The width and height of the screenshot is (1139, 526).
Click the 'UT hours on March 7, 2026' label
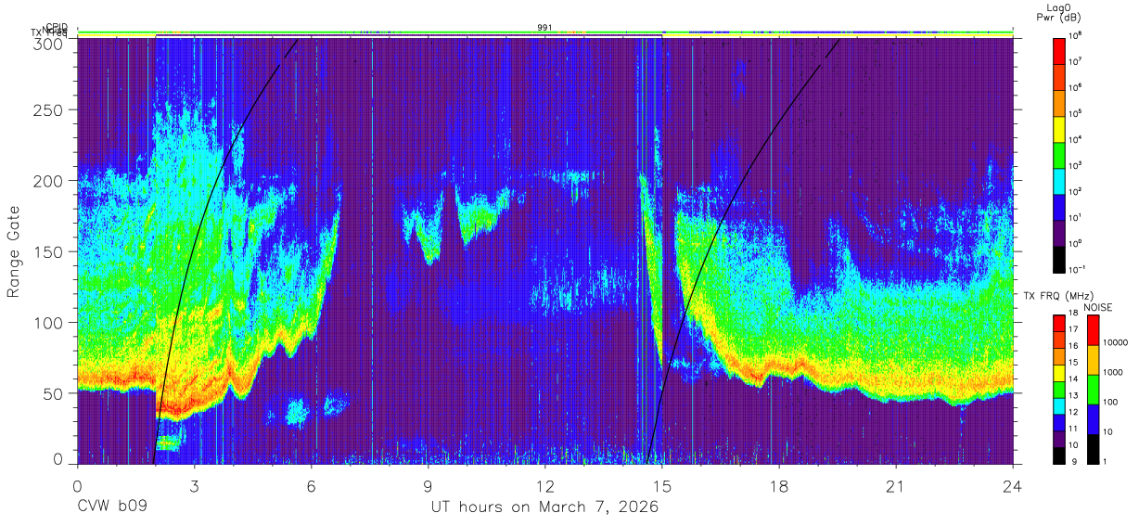point(545,507)
